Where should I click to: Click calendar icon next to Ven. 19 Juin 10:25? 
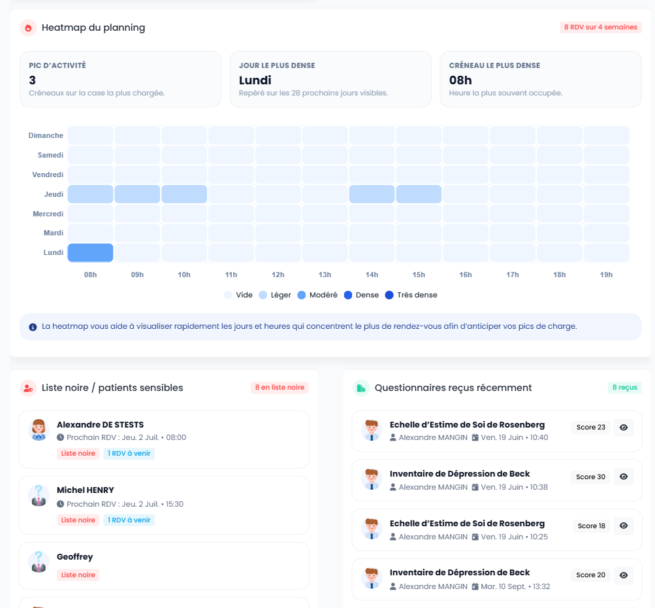(475, 537)
